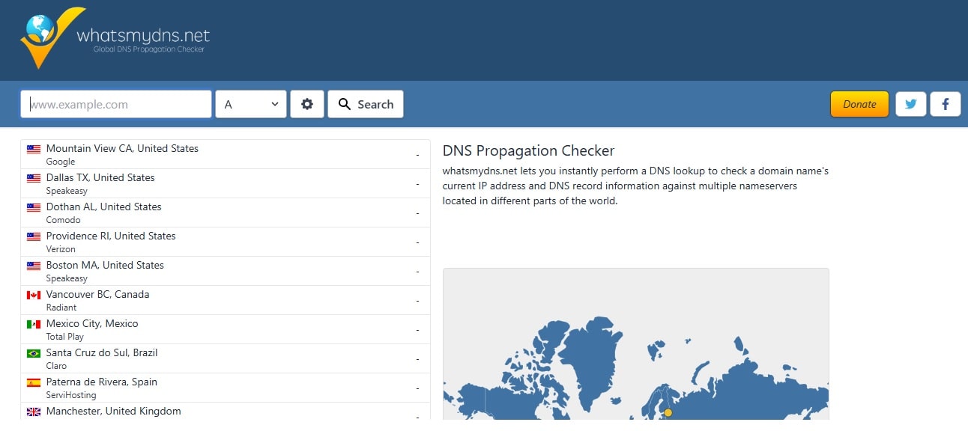Select the Mountain View CA Google server row

tap(226, 154)
